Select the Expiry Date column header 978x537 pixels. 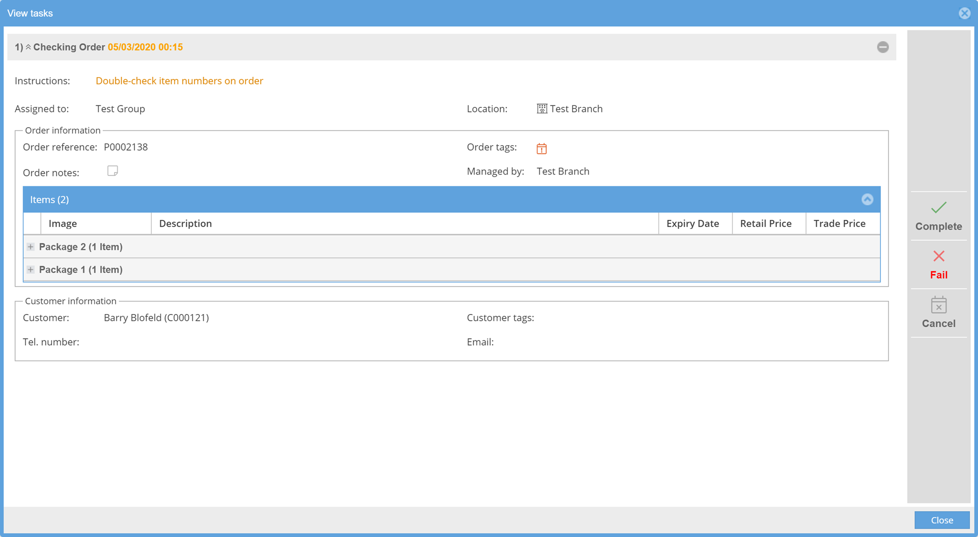pos(692,223)
